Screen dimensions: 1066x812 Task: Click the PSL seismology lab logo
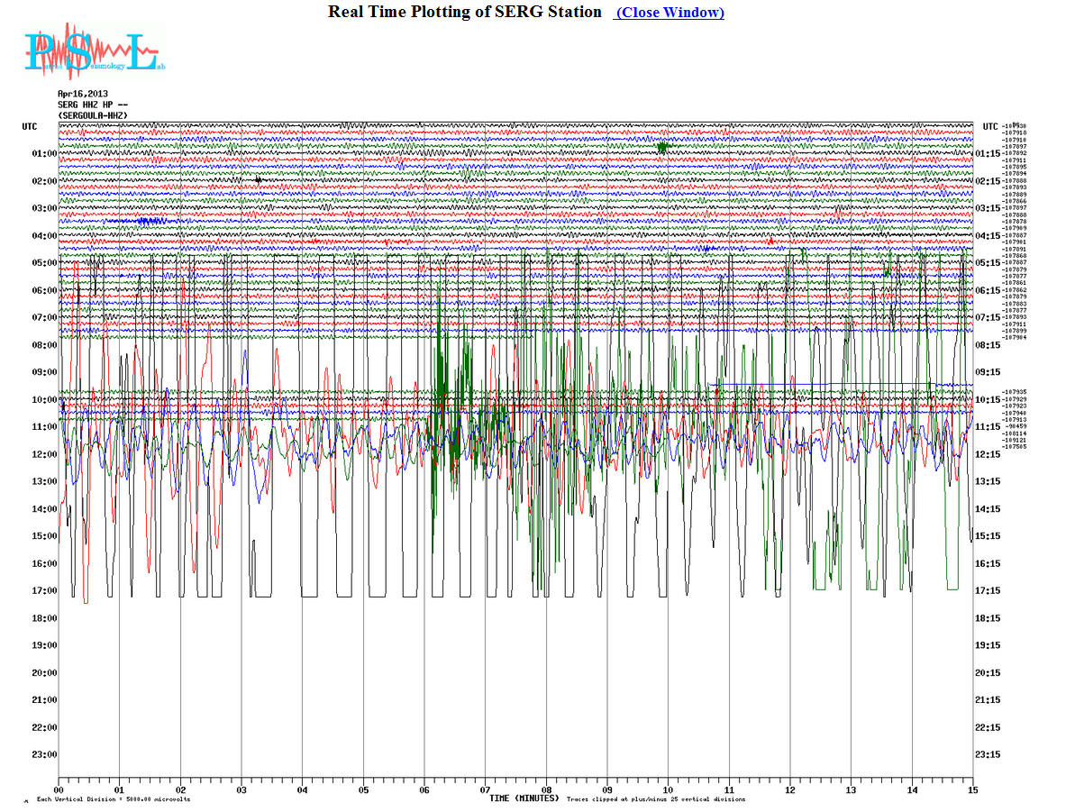coord(93,51)
